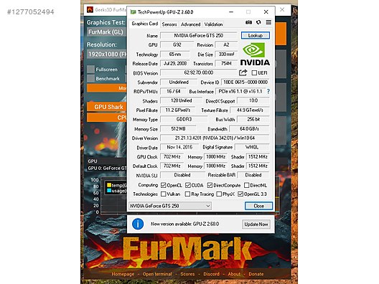379x284 pixels.
Task: Toggle the PhysX checkbox
Action: [x=219, y=194]
